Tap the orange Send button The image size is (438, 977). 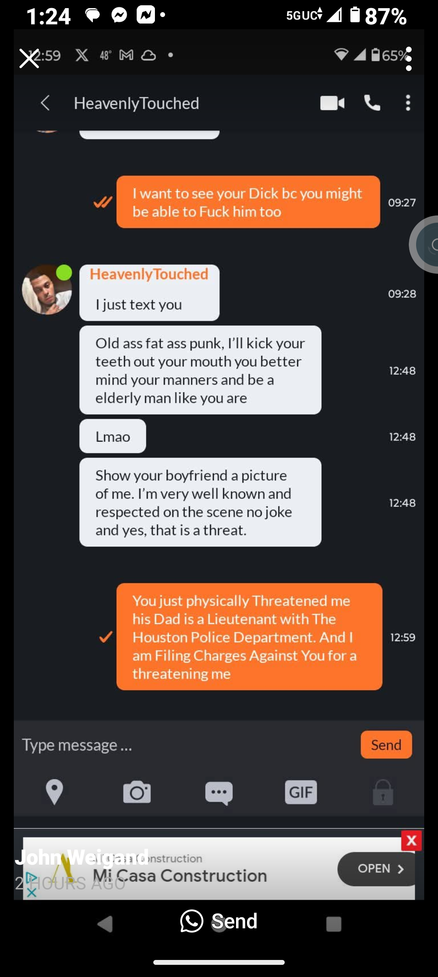(x=386, y=745)
